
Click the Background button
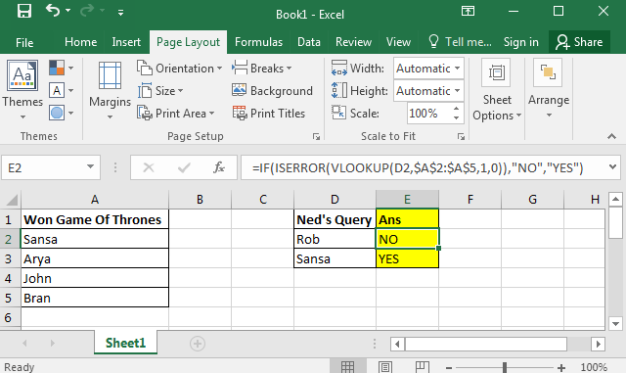click(x=272, y=91)
